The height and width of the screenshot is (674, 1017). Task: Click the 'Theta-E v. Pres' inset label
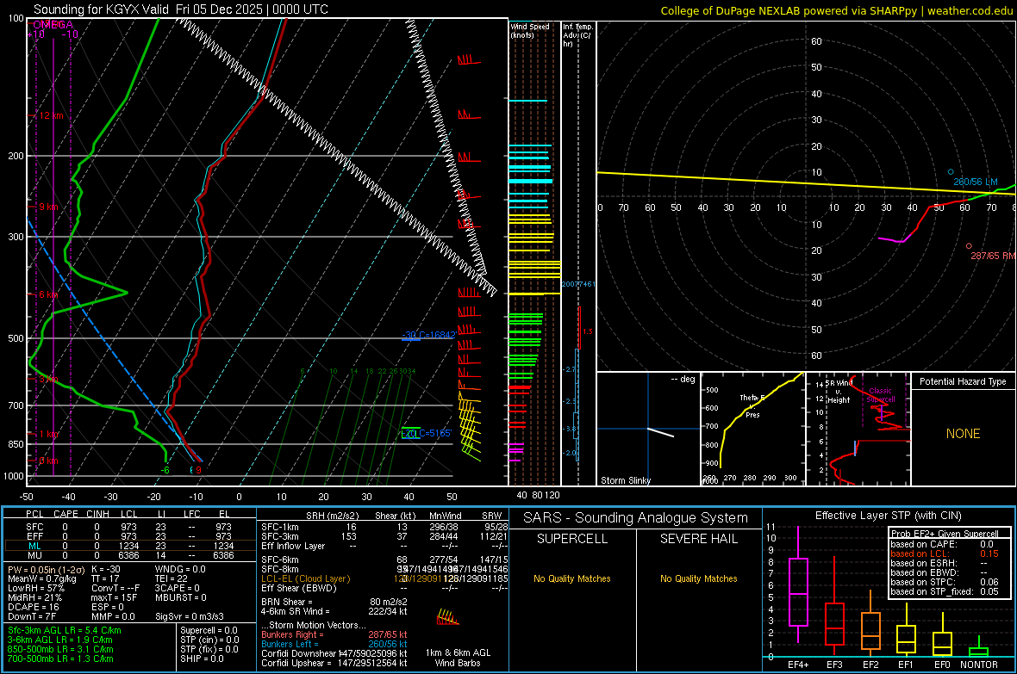click(752, 405)
